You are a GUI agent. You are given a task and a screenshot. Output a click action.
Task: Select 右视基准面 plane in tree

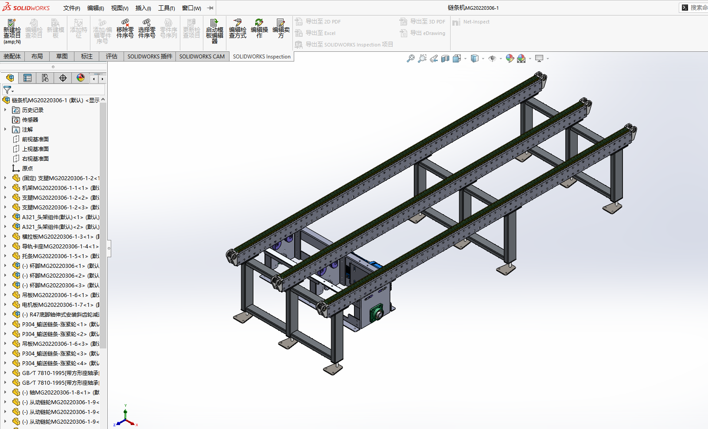(x=35, y=158)
